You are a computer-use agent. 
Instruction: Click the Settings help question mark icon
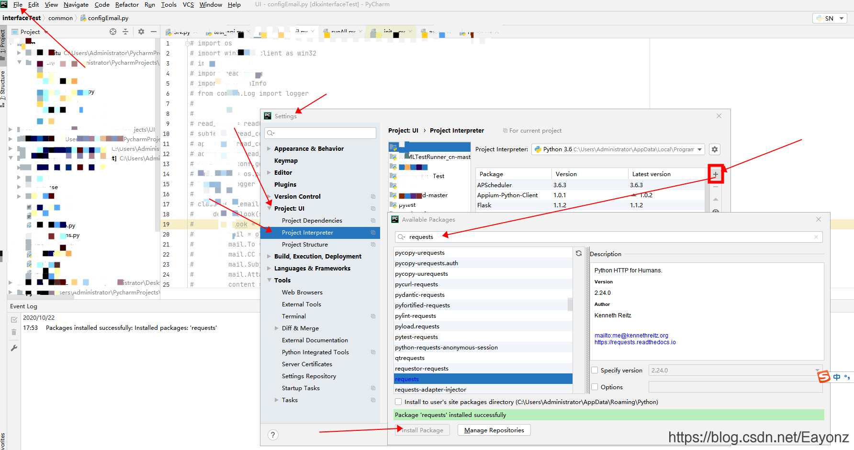[x=273, y=435]
